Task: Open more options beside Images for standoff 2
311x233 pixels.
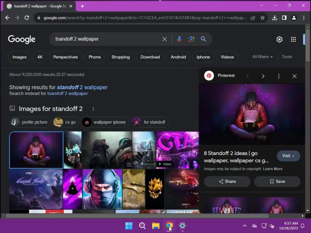Action: click(x=93, y=109)
